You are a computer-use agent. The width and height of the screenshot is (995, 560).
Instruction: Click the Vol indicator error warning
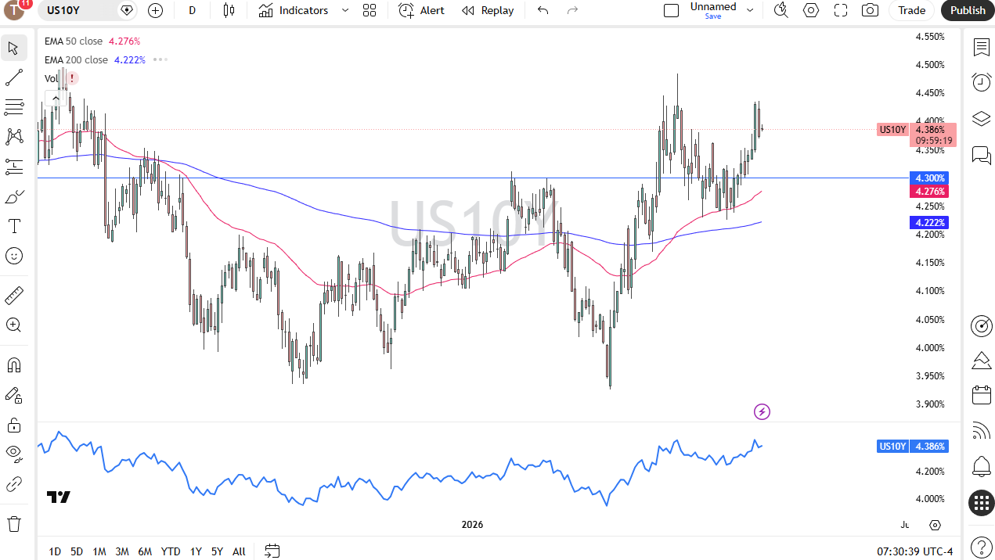72,78
